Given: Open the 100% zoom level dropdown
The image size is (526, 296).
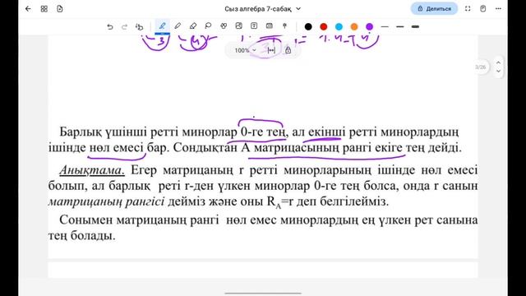Looking at the screenshot, I should coord(245,50).
